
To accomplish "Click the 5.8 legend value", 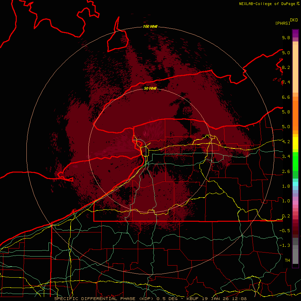I will click(286, 112).
